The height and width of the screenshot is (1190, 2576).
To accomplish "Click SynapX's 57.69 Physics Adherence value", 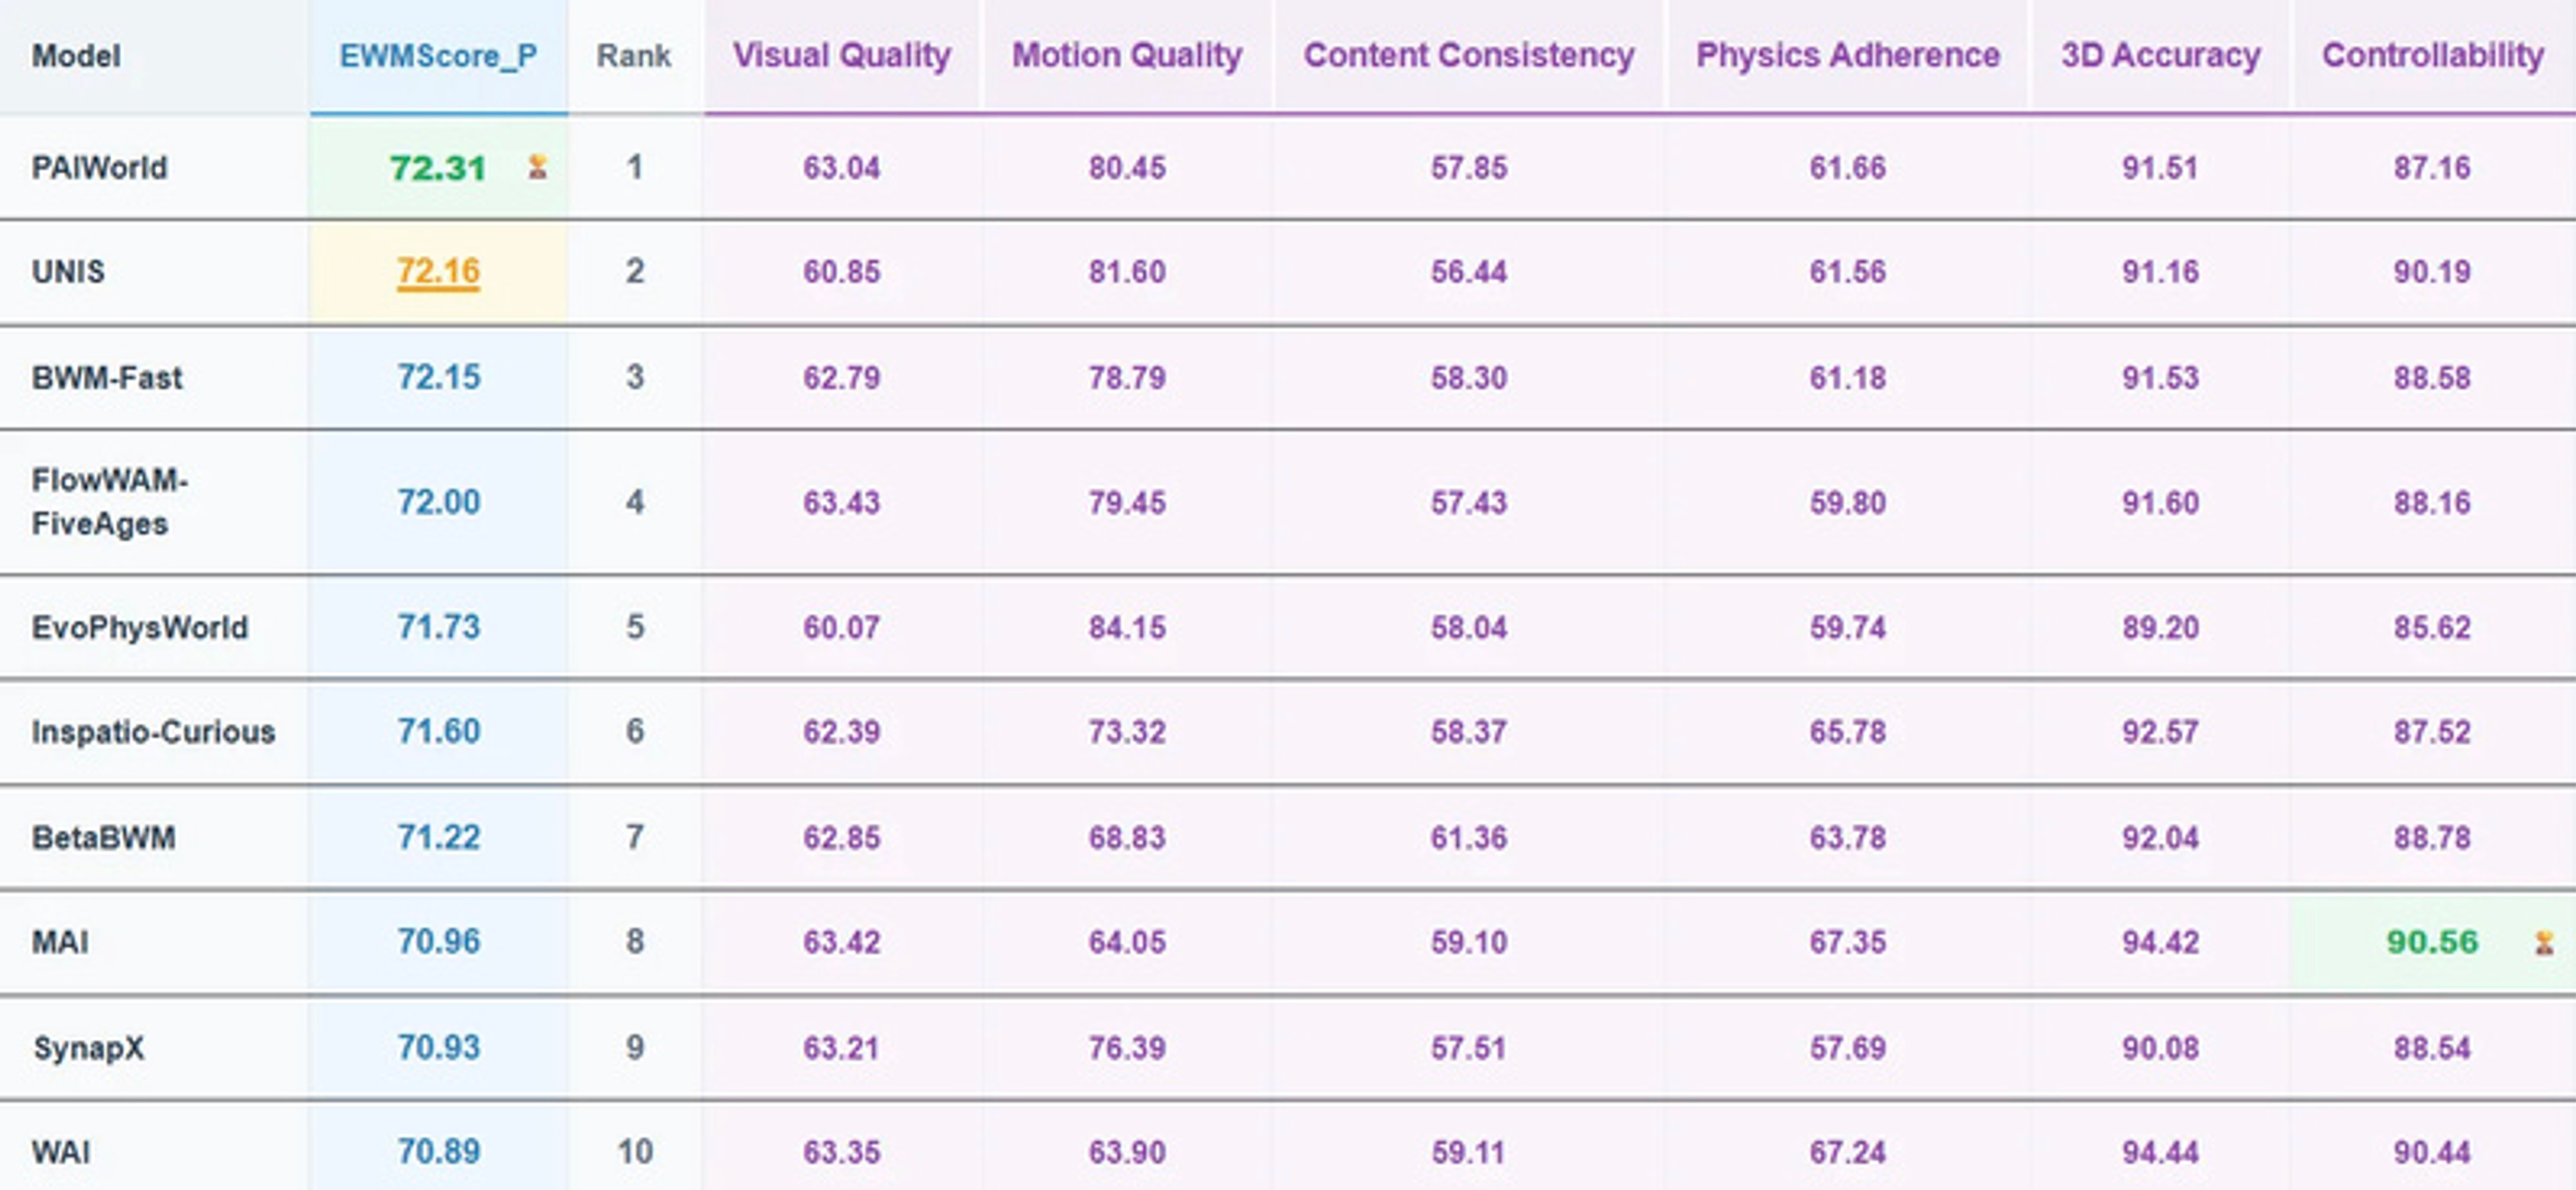I will click(1847, 1048).
